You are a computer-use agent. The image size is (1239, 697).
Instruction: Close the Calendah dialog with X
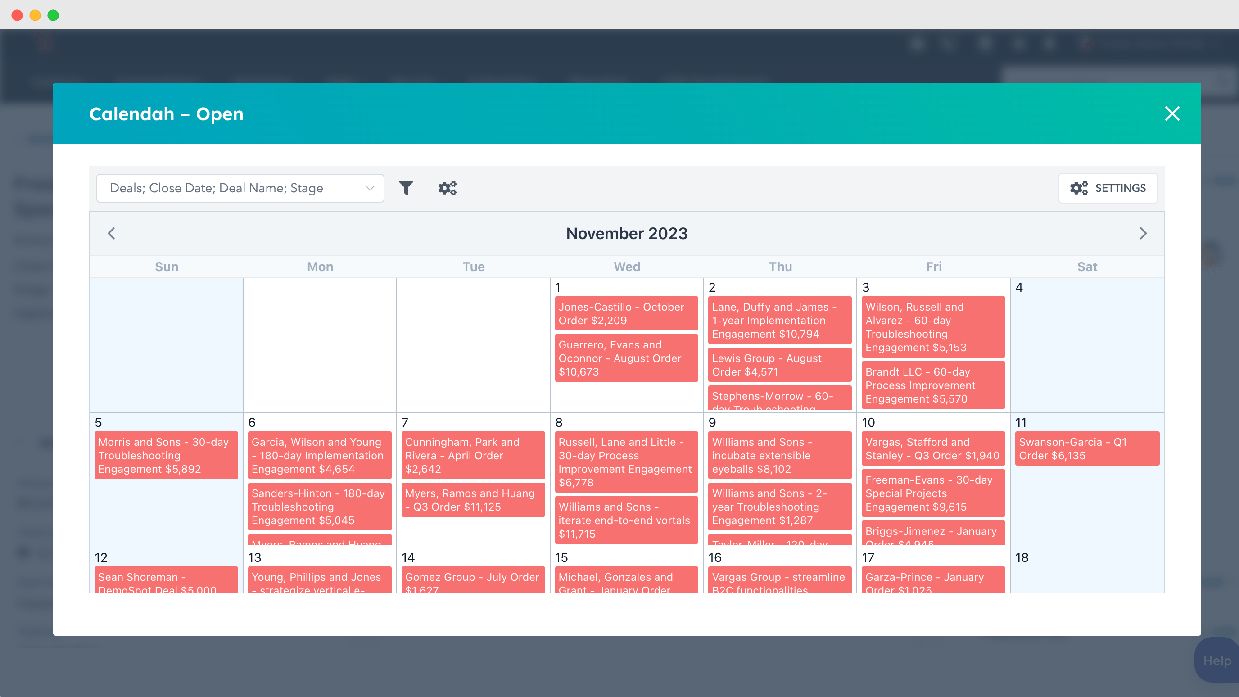(1171, 113)
